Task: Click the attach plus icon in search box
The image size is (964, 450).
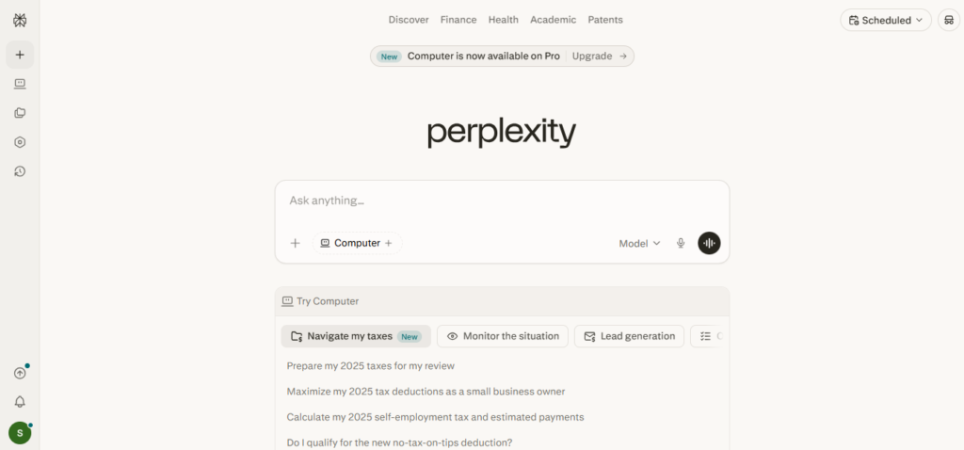Action: tap(295, 243)
